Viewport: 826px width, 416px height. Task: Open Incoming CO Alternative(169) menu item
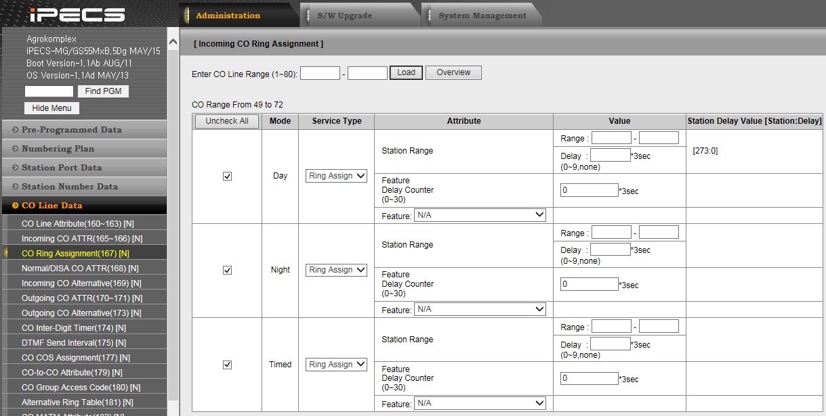coord(81,283)
